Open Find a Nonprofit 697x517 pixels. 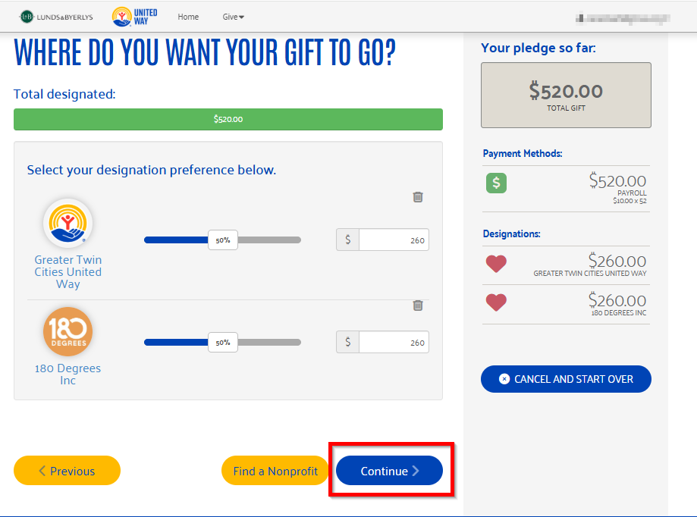275,470
